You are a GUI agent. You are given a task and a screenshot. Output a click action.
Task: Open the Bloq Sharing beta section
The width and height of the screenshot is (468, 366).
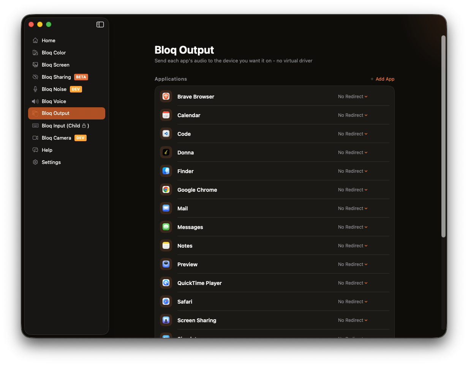(66, 77)
